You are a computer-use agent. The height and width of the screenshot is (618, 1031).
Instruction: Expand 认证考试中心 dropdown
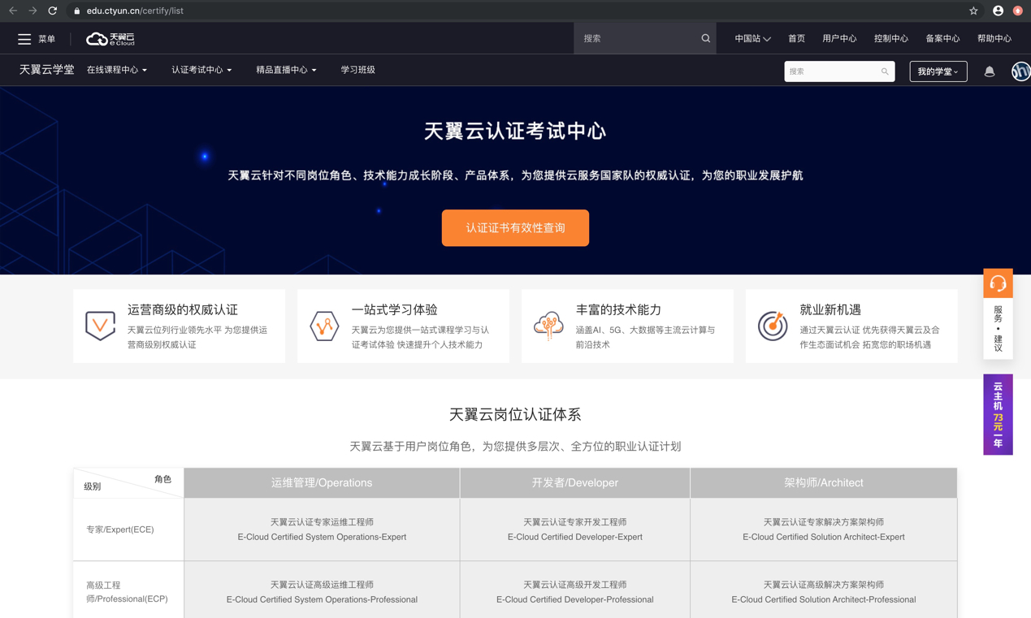click(x=201, y=70)
